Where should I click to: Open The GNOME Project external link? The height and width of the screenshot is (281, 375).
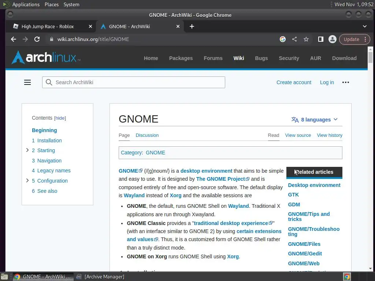click(223, 179)
